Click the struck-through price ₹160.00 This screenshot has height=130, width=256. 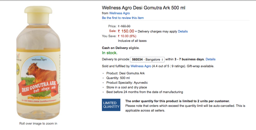(124, 26)
